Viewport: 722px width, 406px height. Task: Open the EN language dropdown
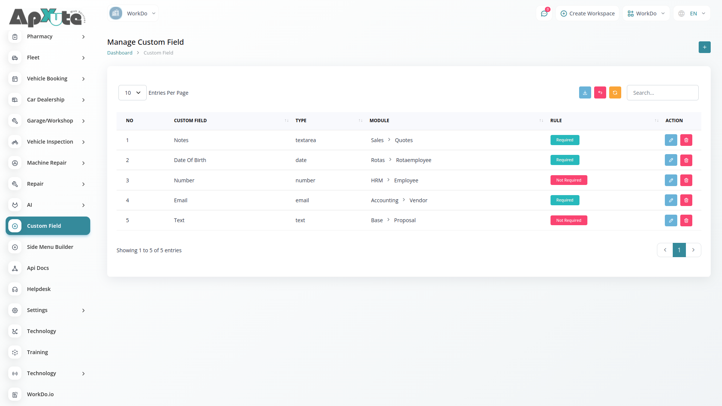pos(692,14)
